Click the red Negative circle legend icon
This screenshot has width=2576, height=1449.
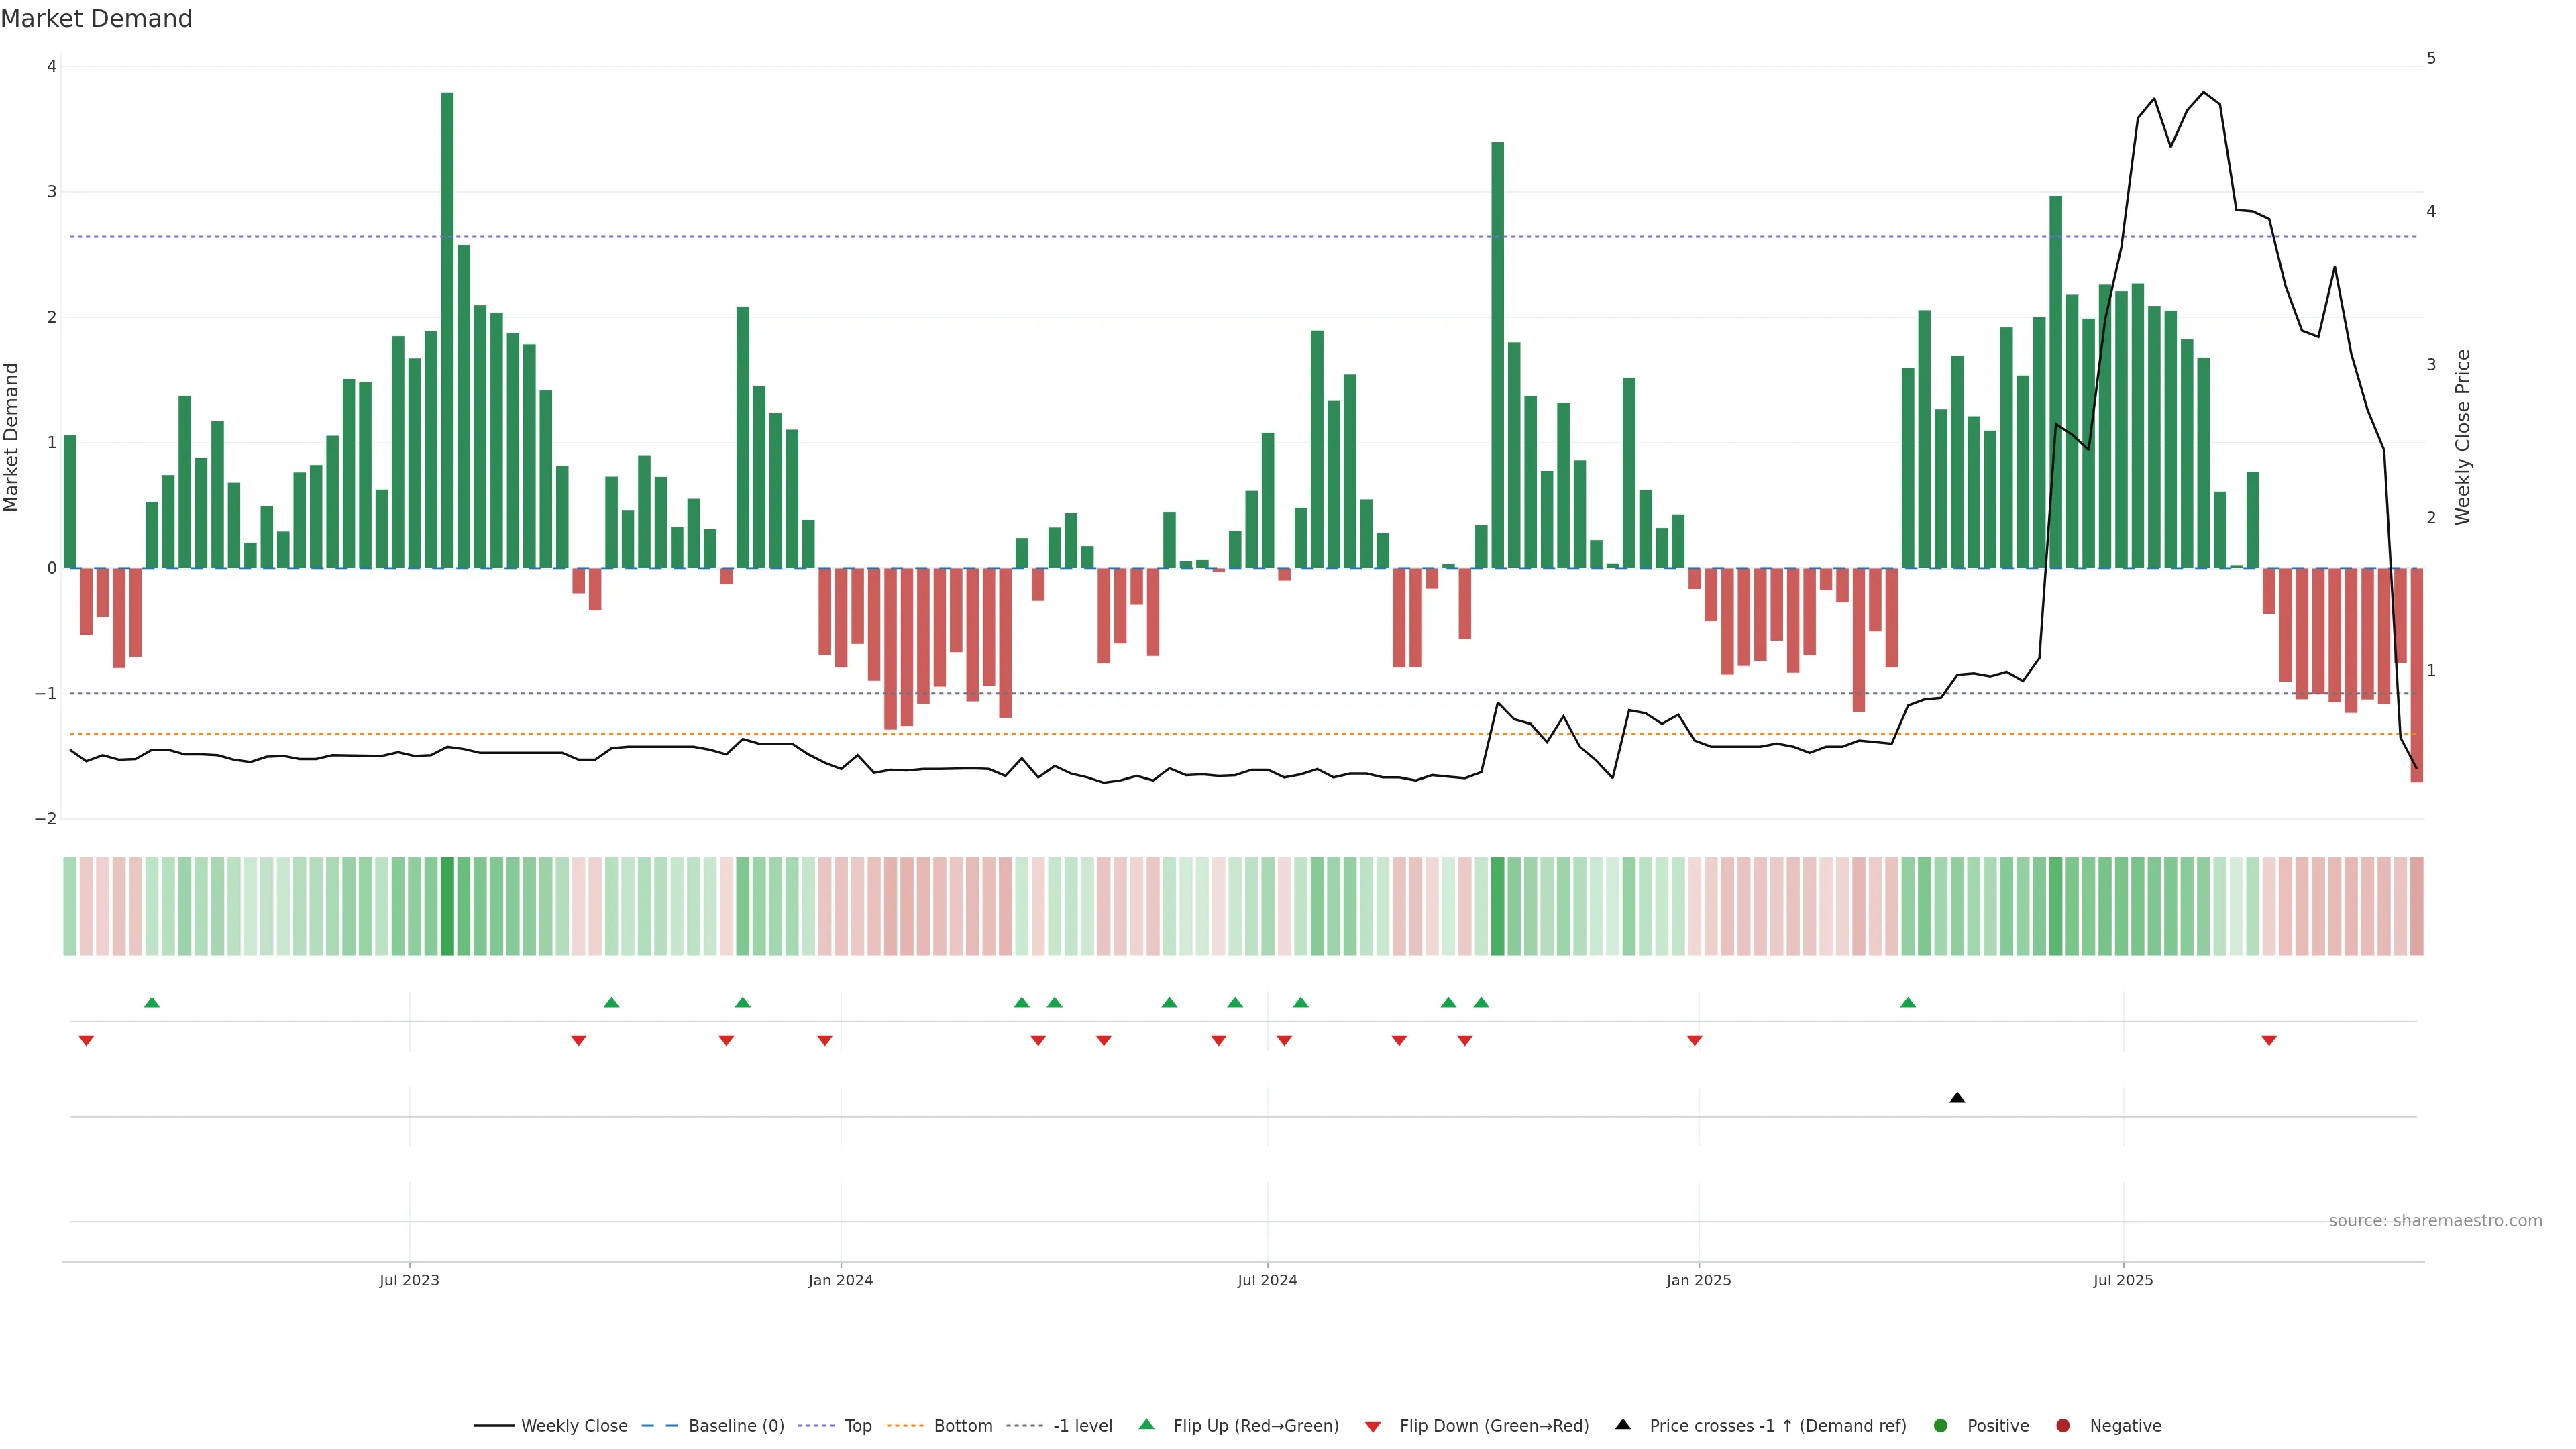pos(2063,1425)
